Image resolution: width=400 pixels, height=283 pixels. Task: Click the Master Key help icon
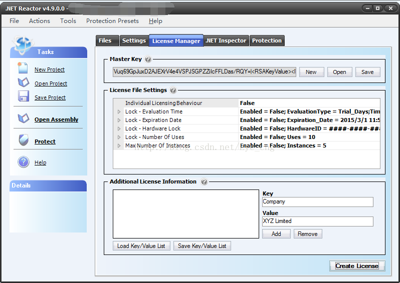[148, 59]
